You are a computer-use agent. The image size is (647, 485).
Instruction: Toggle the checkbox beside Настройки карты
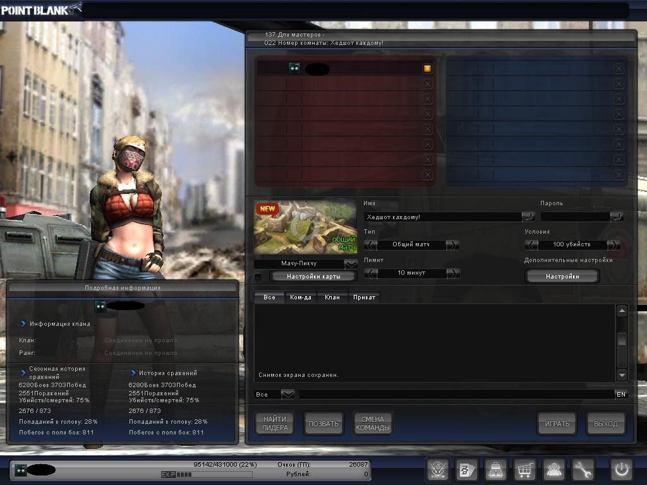(258, 277)
